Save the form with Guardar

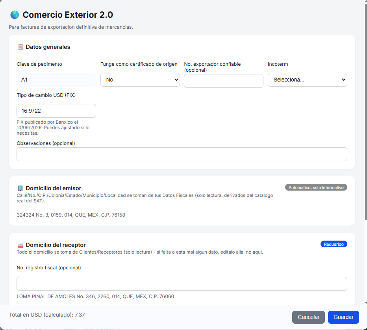(x=343, y=317)
